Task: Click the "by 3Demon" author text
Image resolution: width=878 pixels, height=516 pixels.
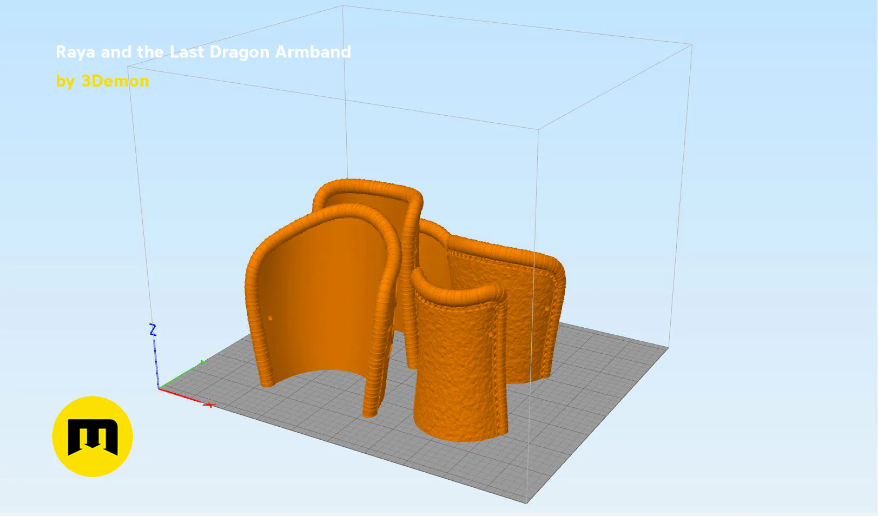Action: point(102,81)
